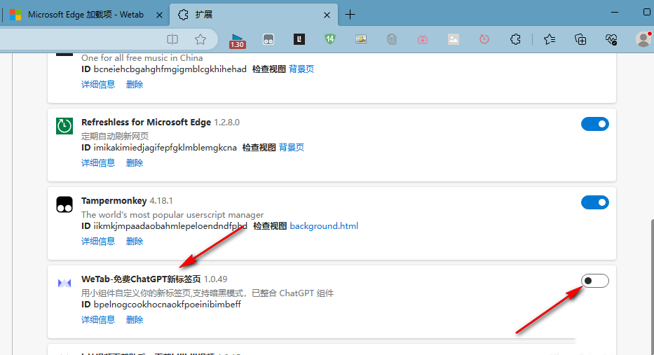Open the Collections icon

pyautogui.click(x=580, y=39)
